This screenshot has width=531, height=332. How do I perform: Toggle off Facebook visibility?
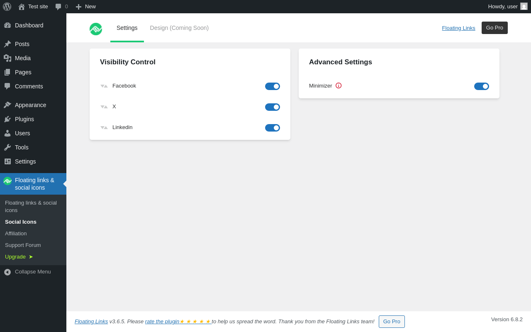pyautogui.click(x=273, y=86)
